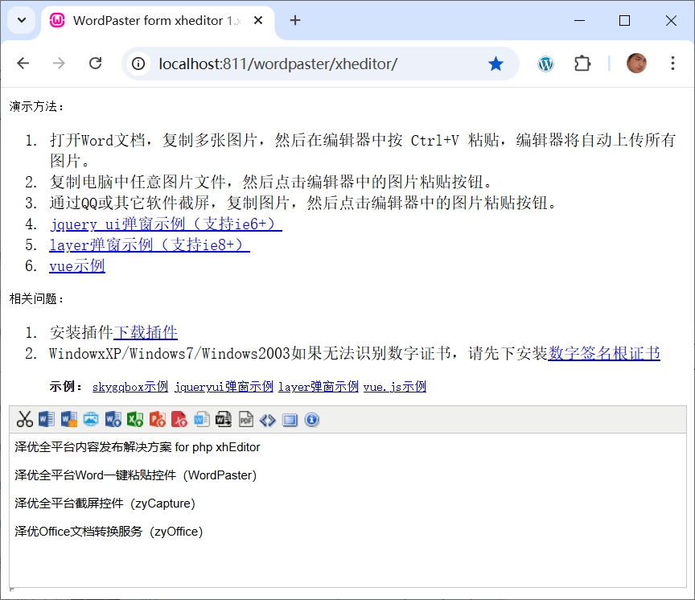Select the WordPaster form xheditor tab
The height and width of the screenshot is (600, 695).
[x=153, y=21]
